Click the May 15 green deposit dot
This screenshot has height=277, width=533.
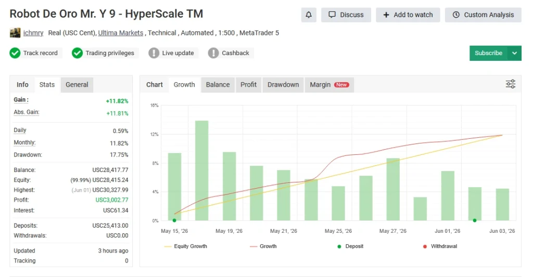coord(174,220)
